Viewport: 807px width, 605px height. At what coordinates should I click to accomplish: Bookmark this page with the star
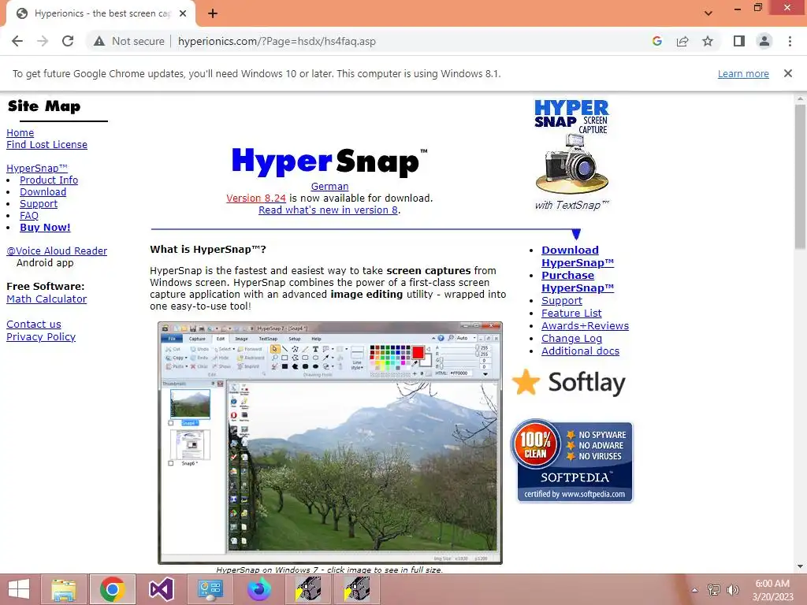[708, 41]
